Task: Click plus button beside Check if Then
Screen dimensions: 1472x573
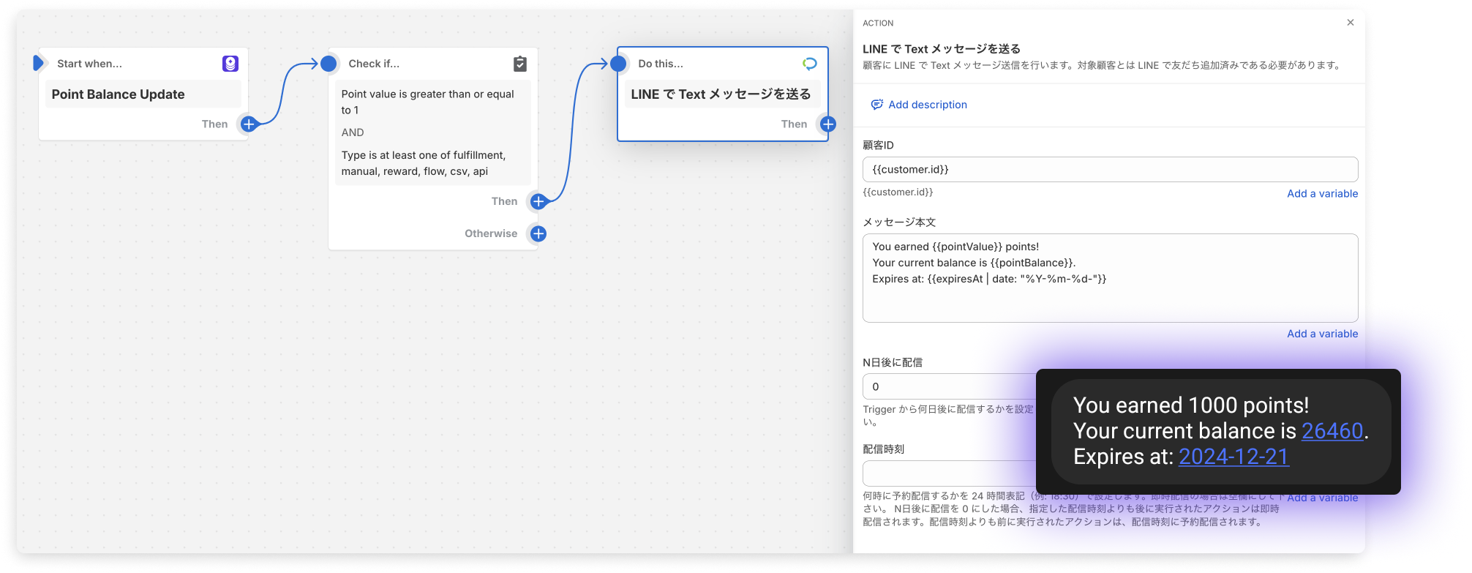Action: [x=538, y=201]
